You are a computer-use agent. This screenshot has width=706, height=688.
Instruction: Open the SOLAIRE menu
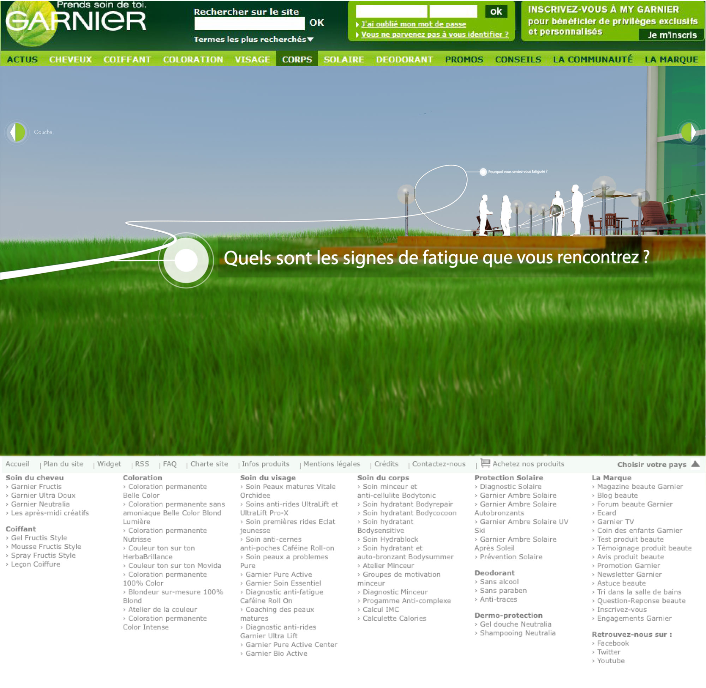pos(343,59)
